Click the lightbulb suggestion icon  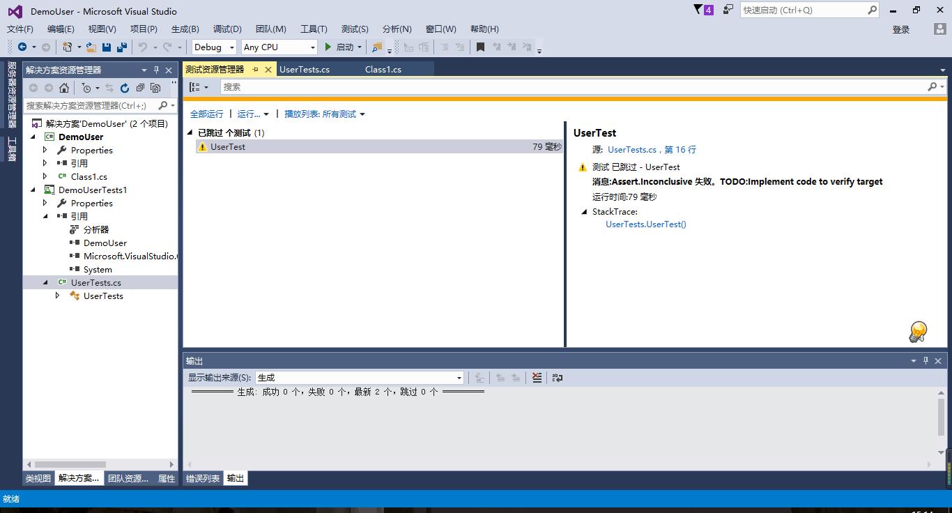click(x=918, y=332)
